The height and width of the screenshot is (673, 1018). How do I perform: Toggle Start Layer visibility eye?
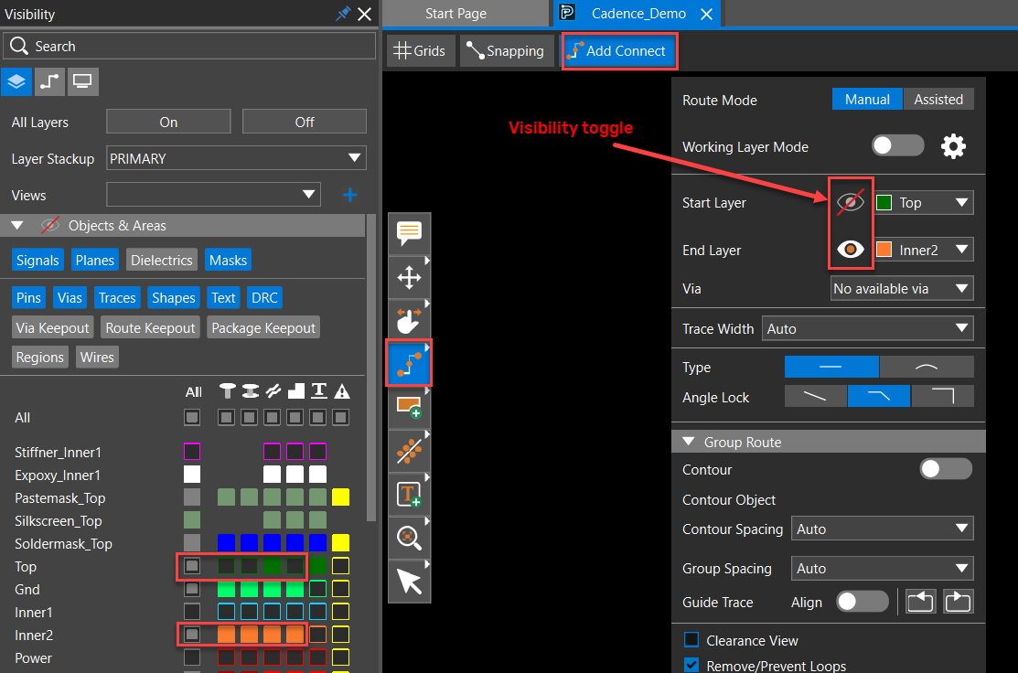pyautogui.click(x=850, y=202)
